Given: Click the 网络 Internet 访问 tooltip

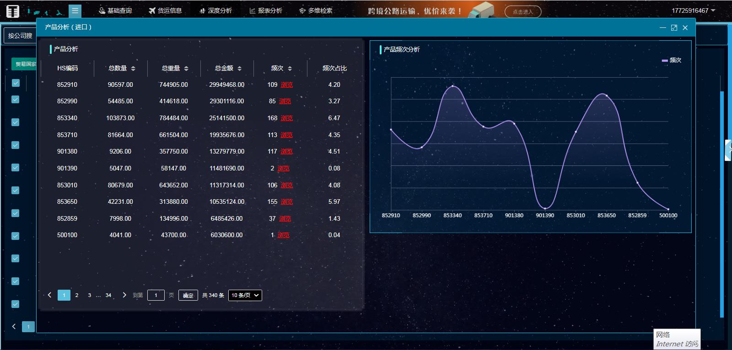Looking at the screenshot, I should pyautogui.click(x=677, y=339).
